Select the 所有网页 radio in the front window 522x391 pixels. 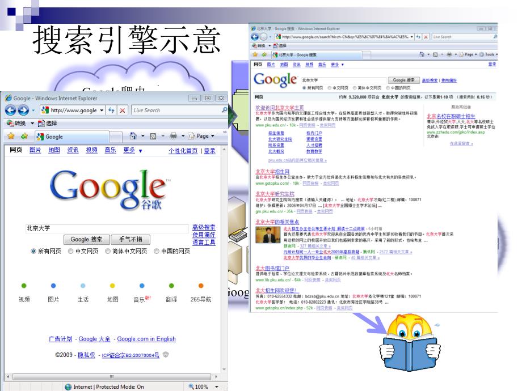[33, 251]
